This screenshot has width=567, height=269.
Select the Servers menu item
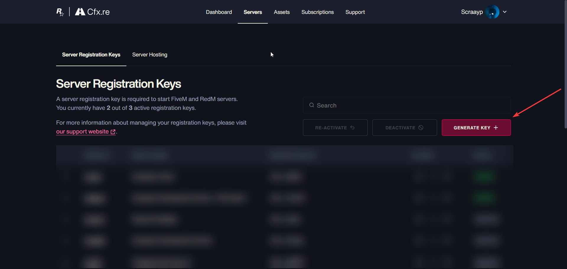point(253,12)
